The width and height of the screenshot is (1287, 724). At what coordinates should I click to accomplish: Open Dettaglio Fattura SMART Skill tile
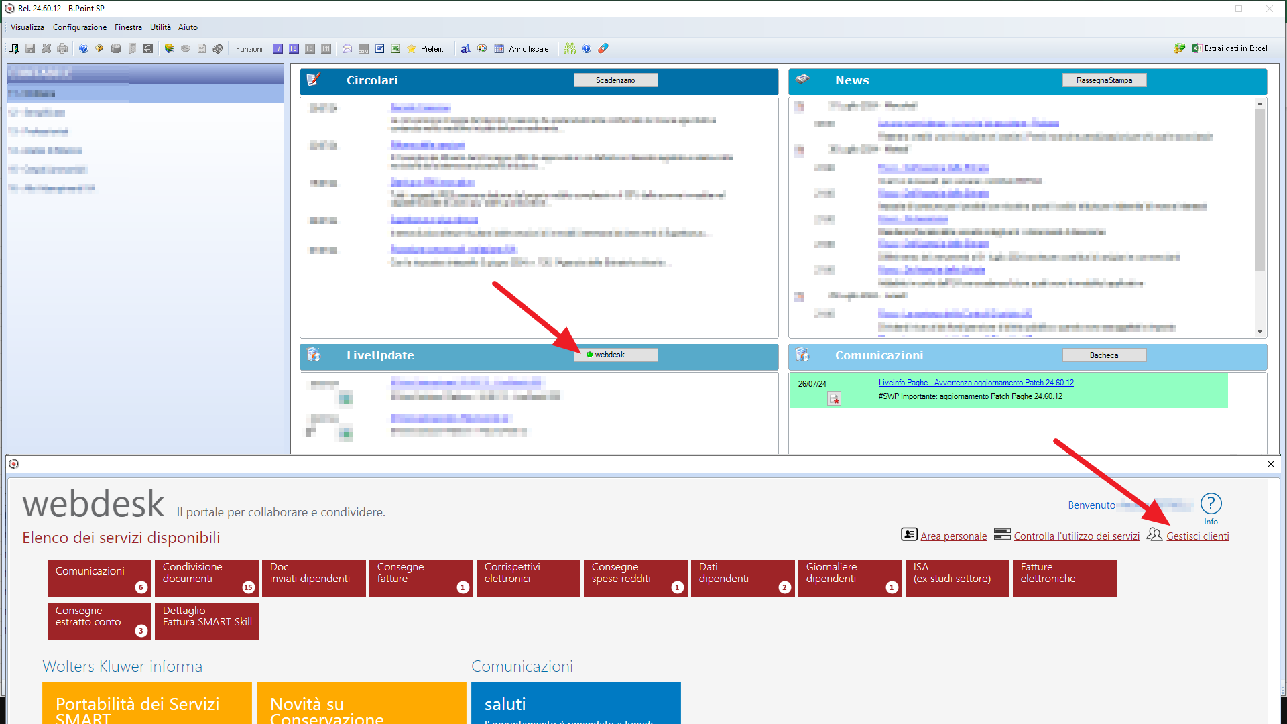[206, 621]
